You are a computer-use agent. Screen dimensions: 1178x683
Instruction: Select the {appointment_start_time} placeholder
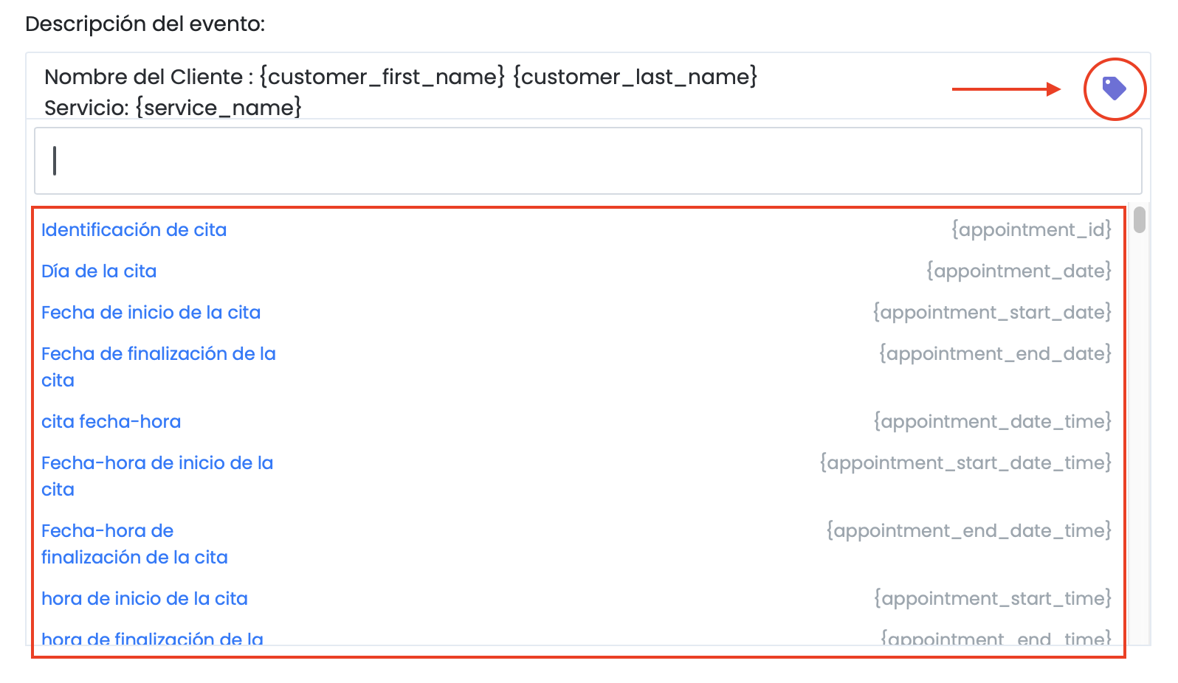point(992,599)
